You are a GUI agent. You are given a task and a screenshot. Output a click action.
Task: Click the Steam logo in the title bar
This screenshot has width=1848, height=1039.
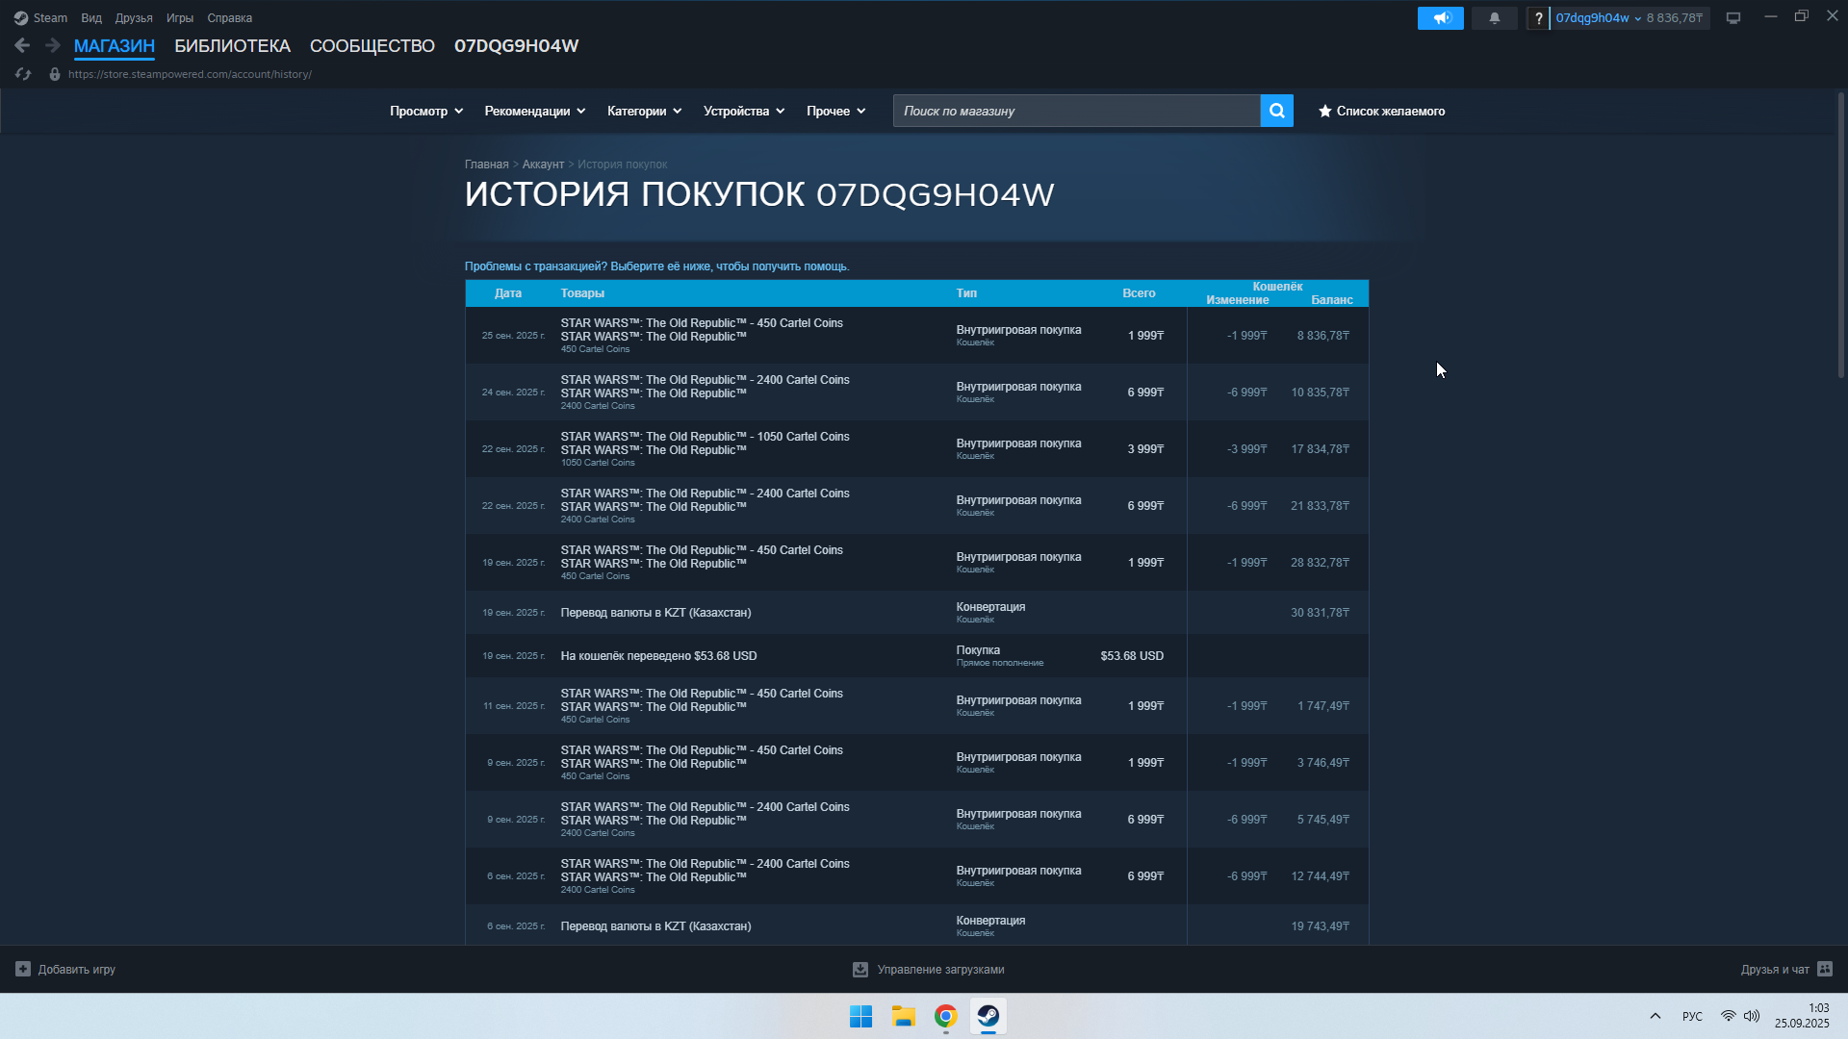21,18
